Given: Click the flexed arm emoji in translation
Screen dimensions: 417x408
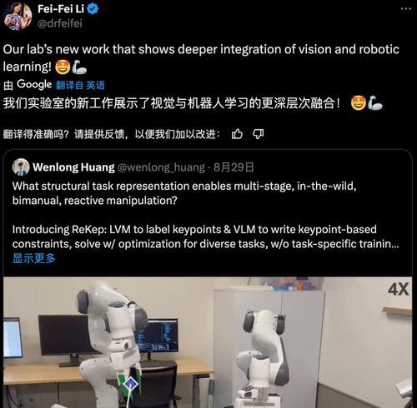Looking at the screenshot, I should click(x=375, y=103).
